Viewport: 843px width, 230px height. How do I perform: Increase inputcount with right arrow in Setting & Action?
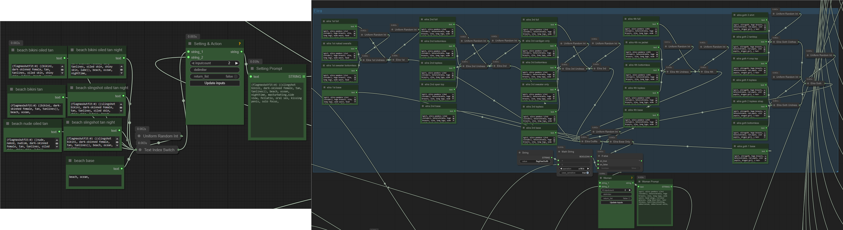point(237,63)
